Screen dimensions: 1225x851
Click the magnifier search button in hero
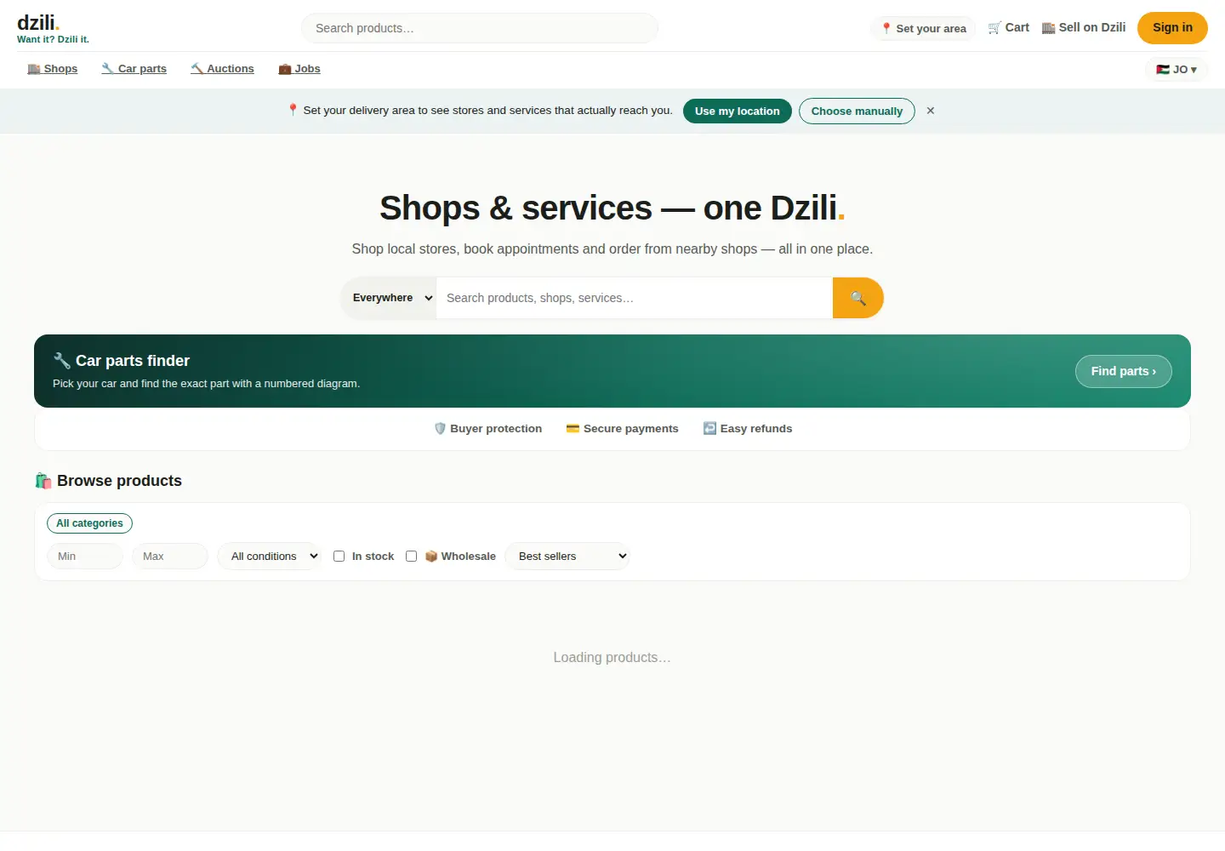point(858,298)
